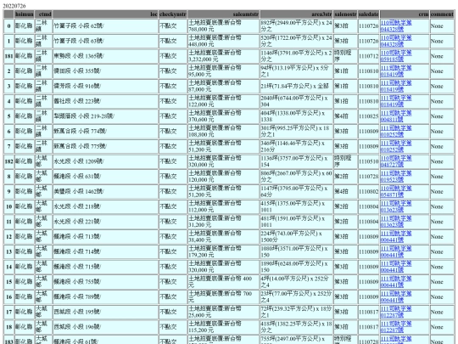Select the sale amount cell with 108,800 元

tap(223, 132)
